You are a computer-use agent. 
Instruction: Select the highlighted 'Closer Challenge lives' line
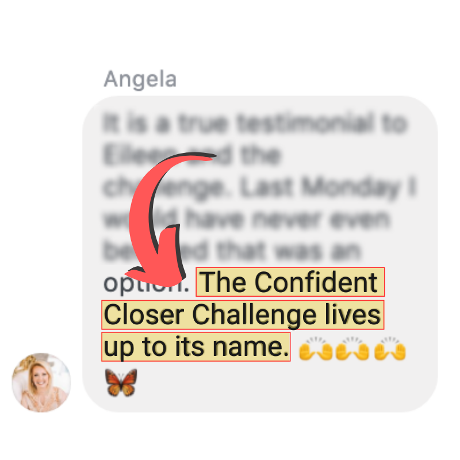(243, 315)
